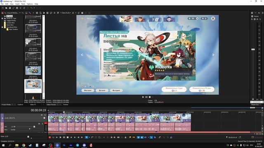Copy preview snapshot to clipboard
The image size is (264, 148).
(79, 13)
